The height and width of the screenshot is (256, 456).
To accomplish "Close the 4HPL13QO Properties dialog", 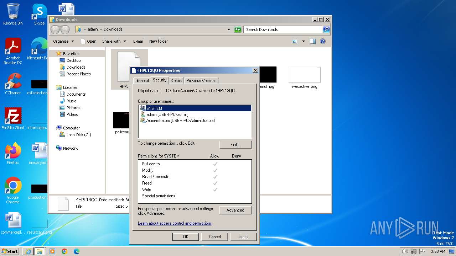I will (x=255, y=70).
